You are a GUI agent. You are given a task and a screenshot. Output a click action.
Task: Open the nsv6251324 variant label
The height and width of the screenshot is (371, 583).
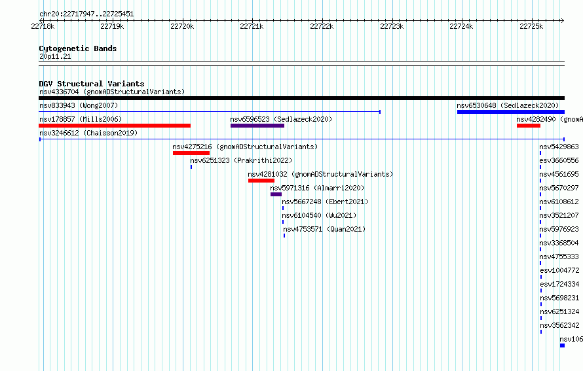point(559,311)
